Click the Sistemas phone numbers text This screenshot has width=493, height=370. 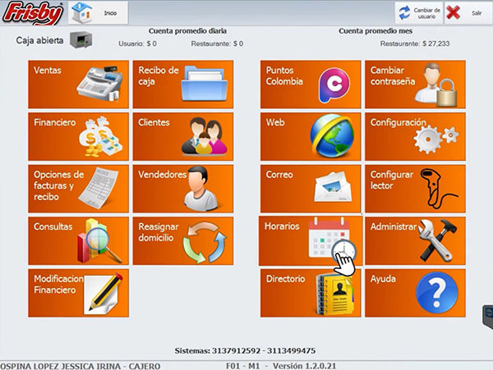coord(245,350)
